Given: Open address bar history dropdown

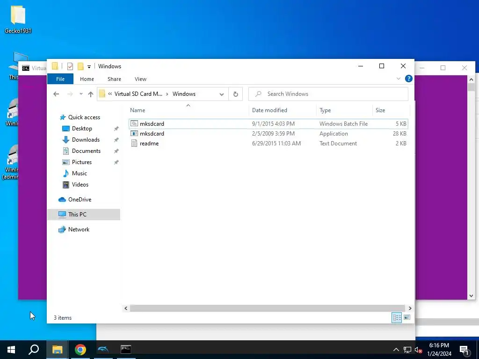Looking at the screenshot, I should pos(221,94).
